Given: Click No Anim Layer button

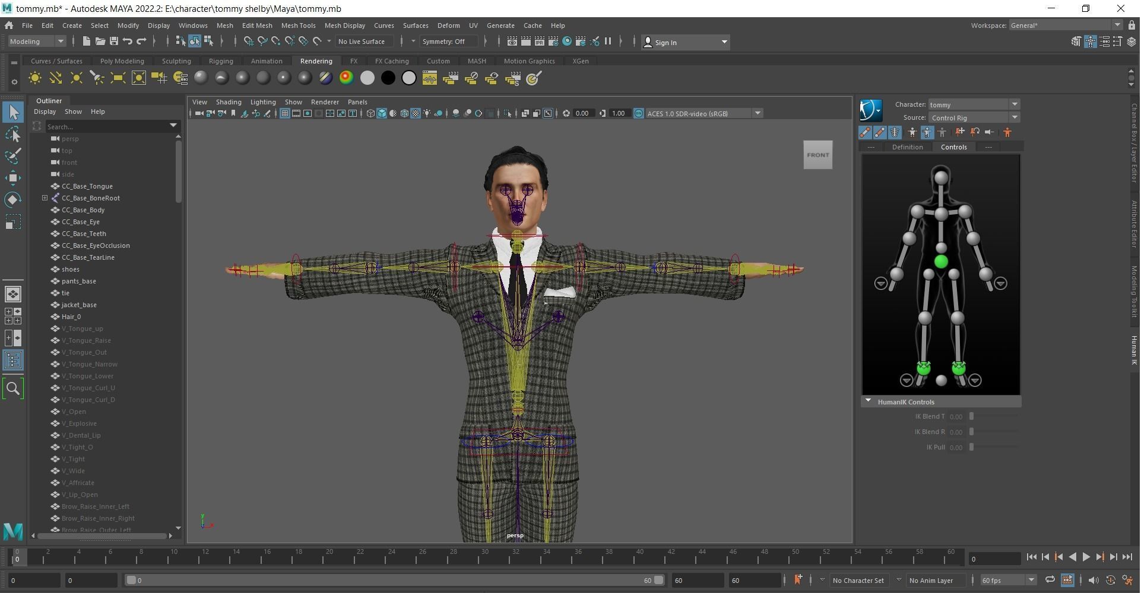Looking at the screenshot, I should 931,581.
